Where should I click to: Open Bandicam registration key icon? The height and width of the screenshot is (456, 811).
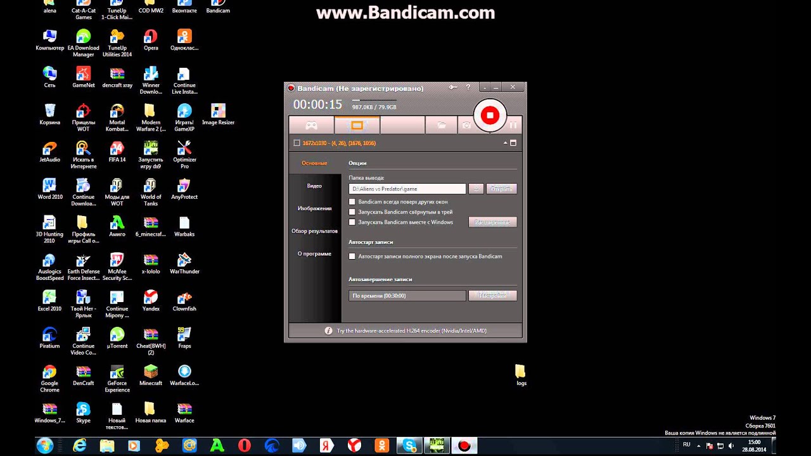click(x=453, y=87)
